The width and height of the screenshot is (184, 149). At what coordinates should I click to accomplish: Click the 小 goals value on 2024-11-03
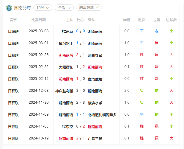coord(172,126)
